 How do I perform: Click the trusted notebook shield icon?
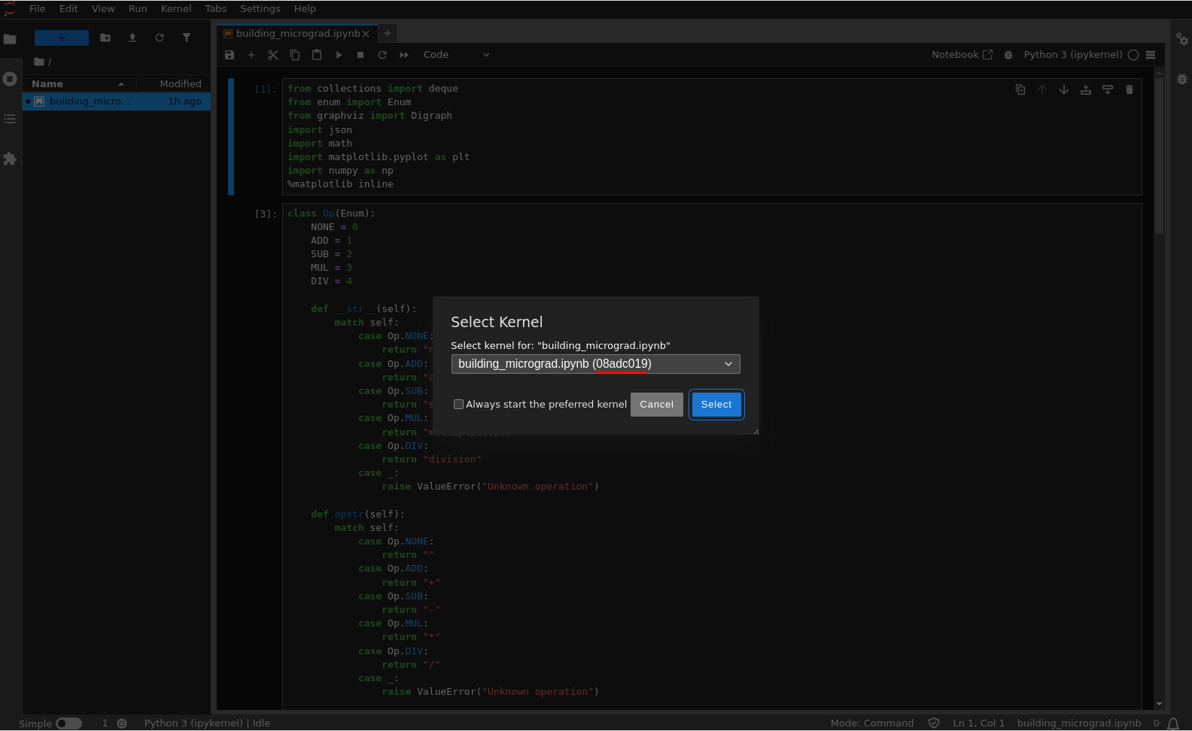coord(934,723)
